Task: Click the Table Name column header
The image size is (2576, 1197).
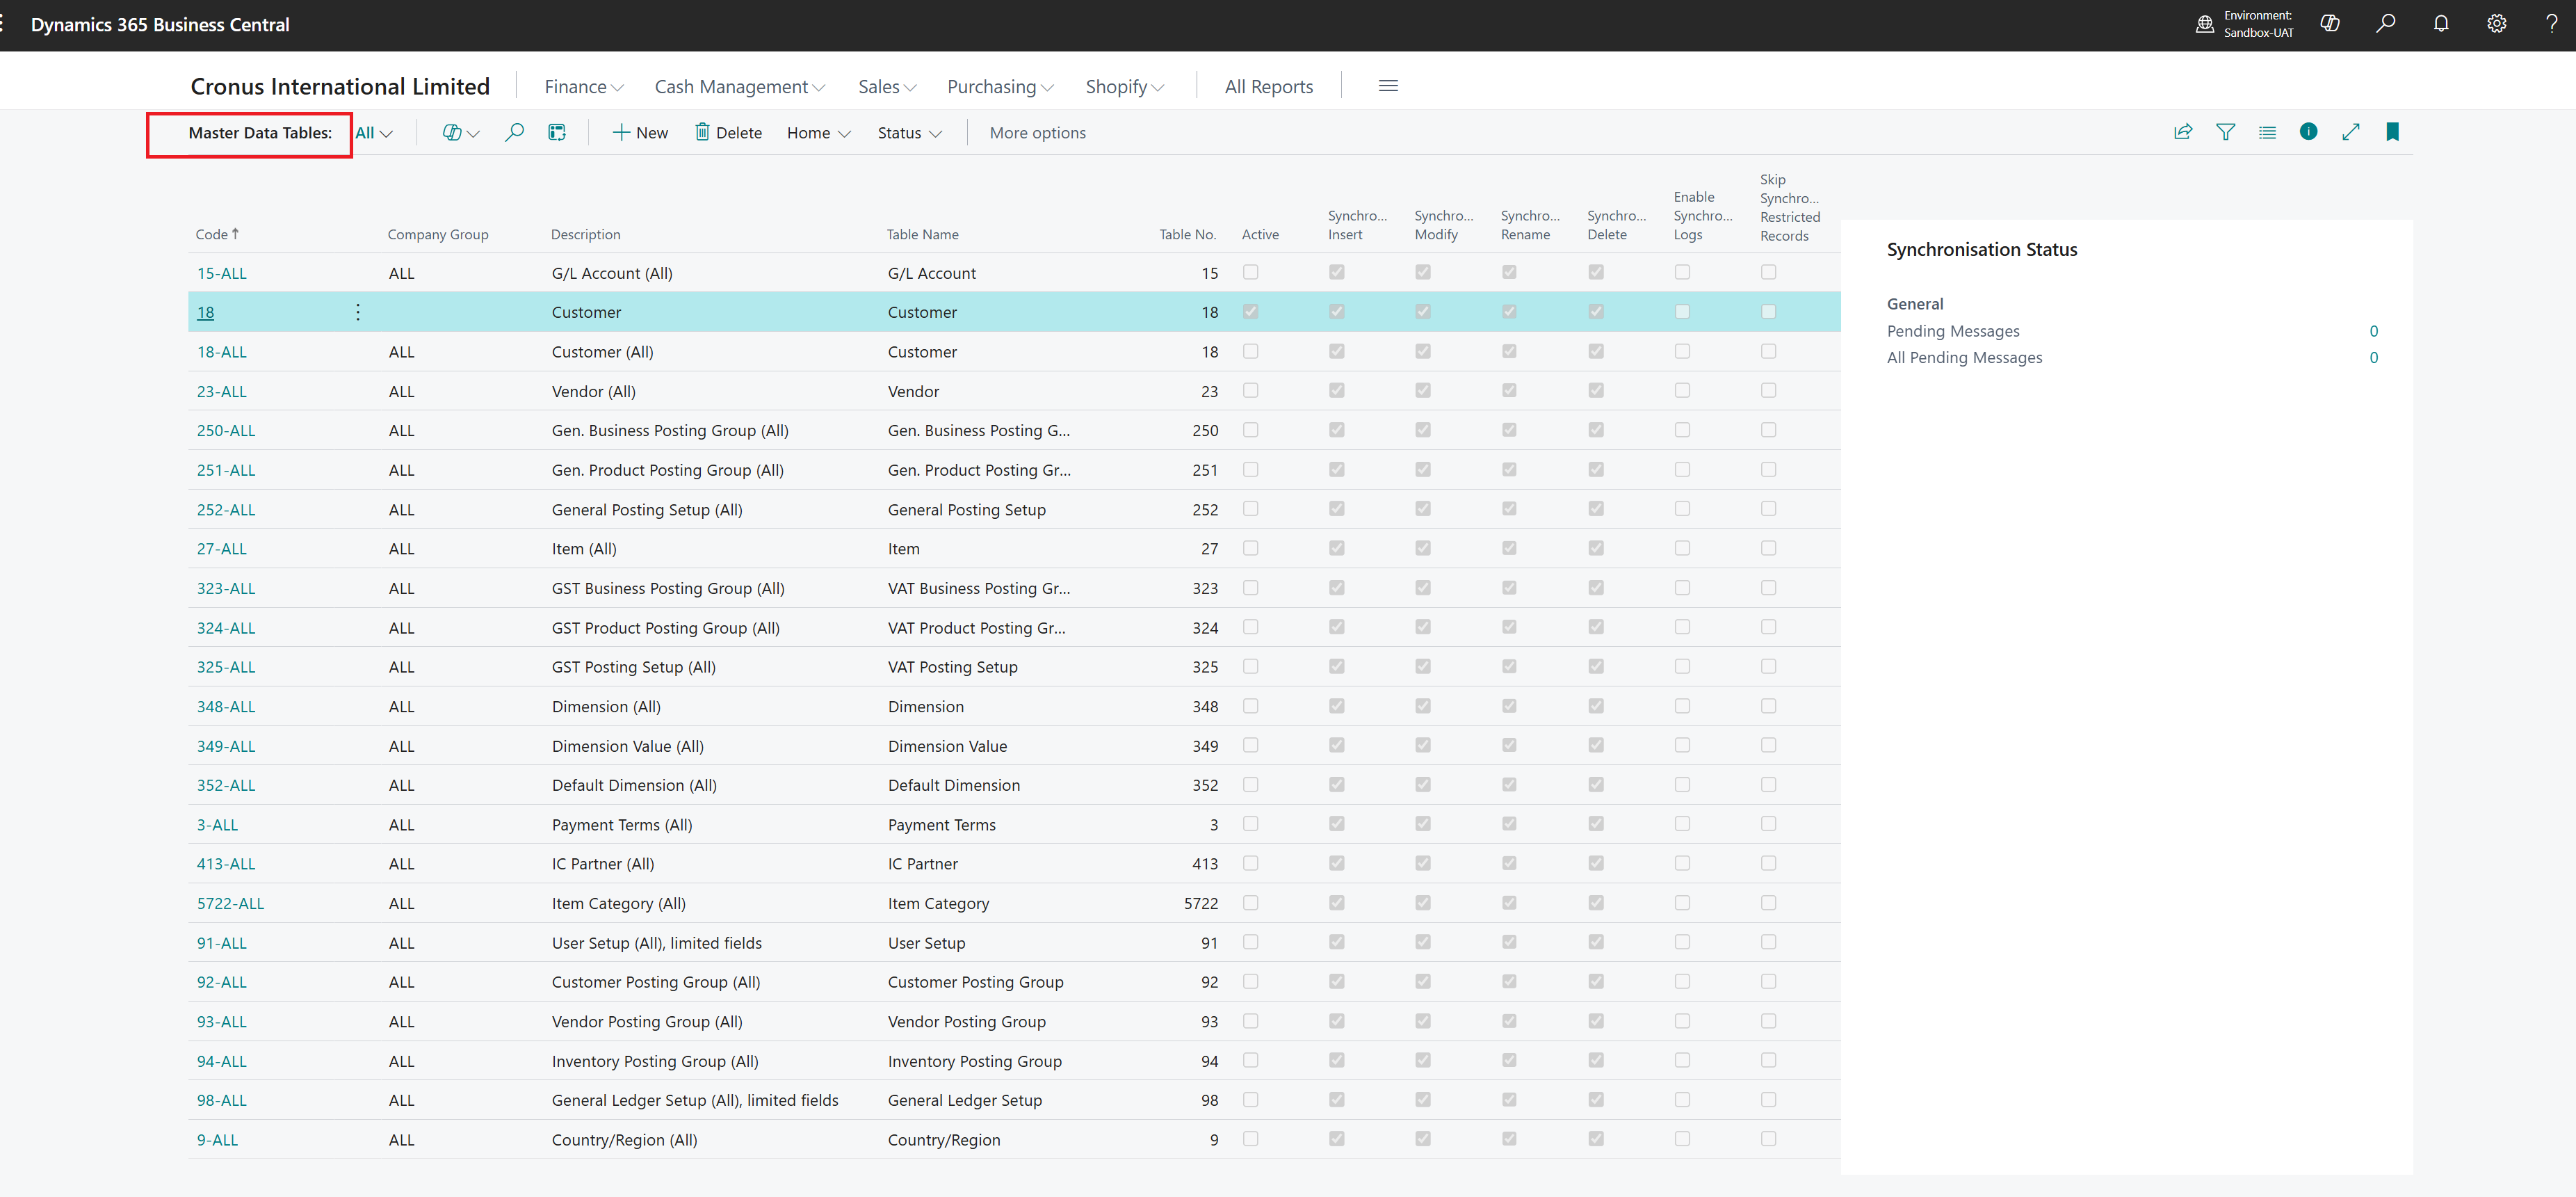Action: coord(922,234)
